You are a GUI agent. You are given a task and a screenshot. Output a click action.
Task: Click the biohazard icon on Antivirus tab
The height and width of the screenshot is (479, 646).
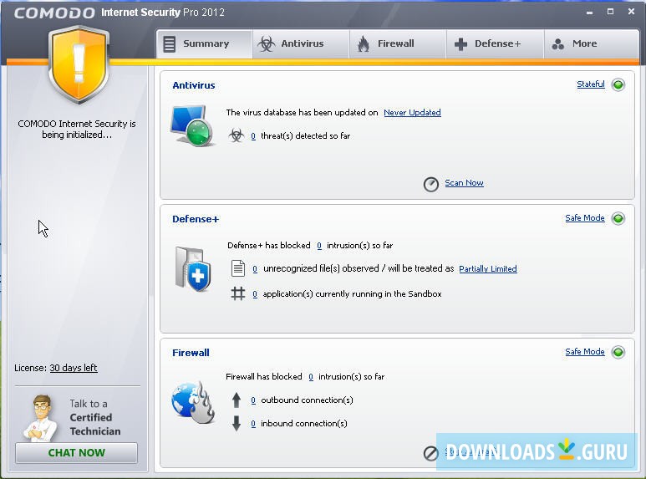pyautogui.click(x=267, y=43)
